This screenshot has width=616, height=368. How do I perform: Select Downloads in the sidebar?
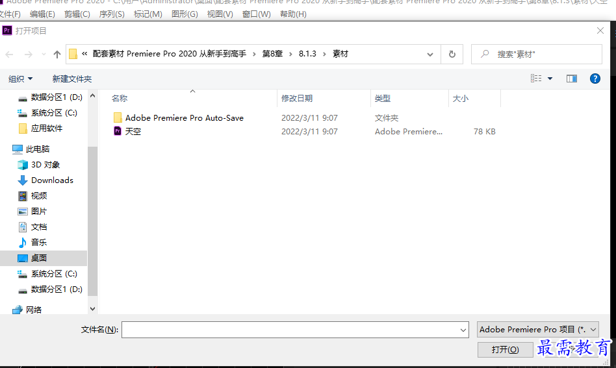point(52,180)
